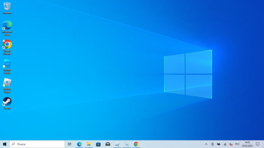Select the Roblox Studio desktop icon

coord(7,67)
